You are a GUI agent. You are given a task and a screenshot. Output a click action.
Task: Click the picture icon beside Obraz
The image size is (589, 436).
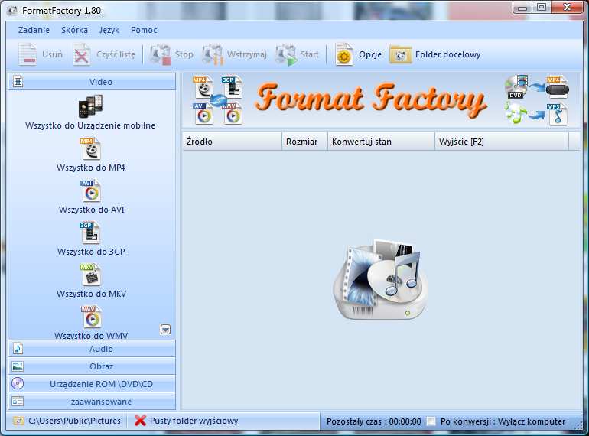tap(18, 366)
